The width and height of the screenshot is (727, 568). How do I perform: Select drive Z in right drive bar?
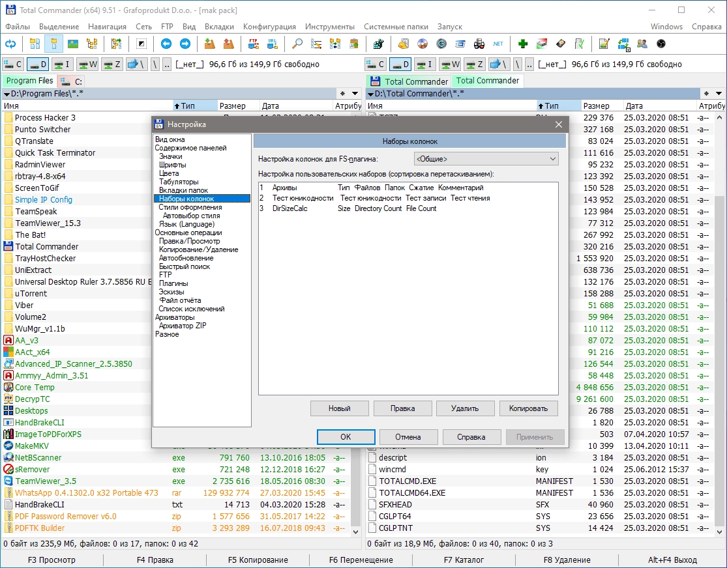tap(475, 64)
